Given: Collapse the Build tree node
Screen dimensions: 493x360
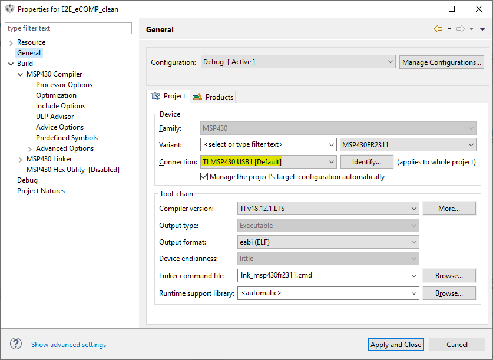Looking at the screenshot, I should [x=11, y=64].
